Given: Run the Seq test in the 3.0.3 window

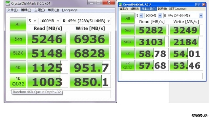Looking at the screenshot, I should 128,30.
